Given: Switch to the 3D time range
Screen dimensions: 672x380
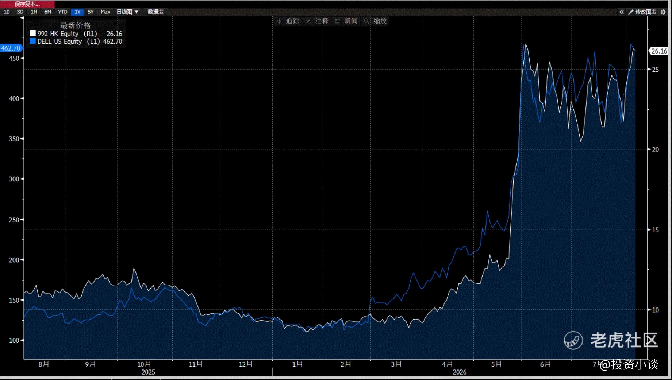Looking at the screenshot, I should 20,12.
